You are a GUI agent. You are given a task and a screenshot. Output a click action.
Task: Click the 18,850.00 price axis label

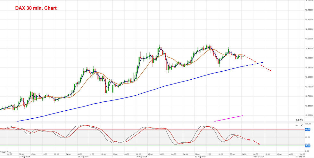(309, 67)
